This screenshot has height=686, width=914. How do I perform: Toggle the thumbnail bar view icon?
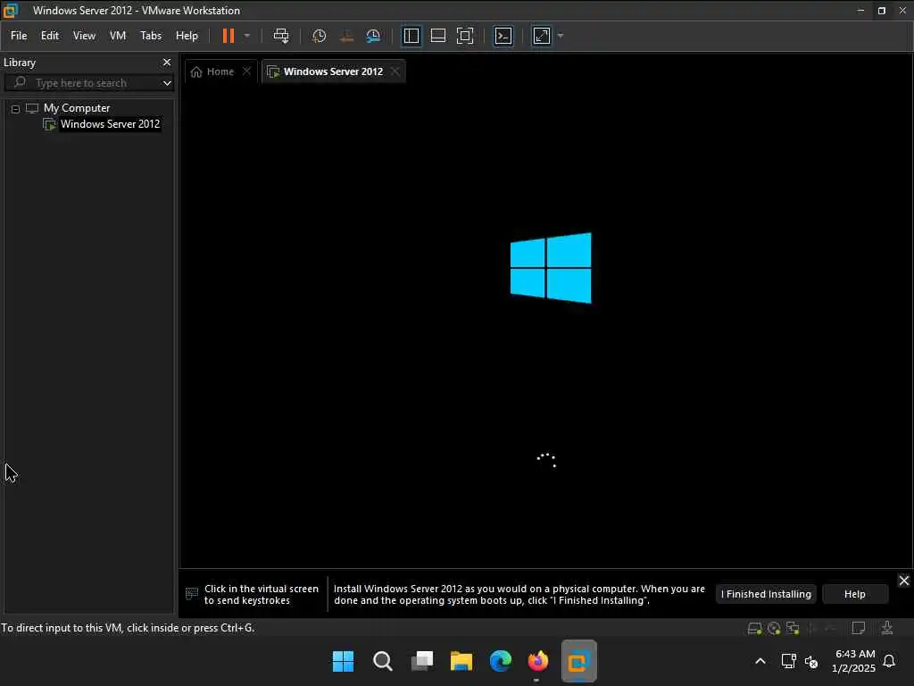437,36
